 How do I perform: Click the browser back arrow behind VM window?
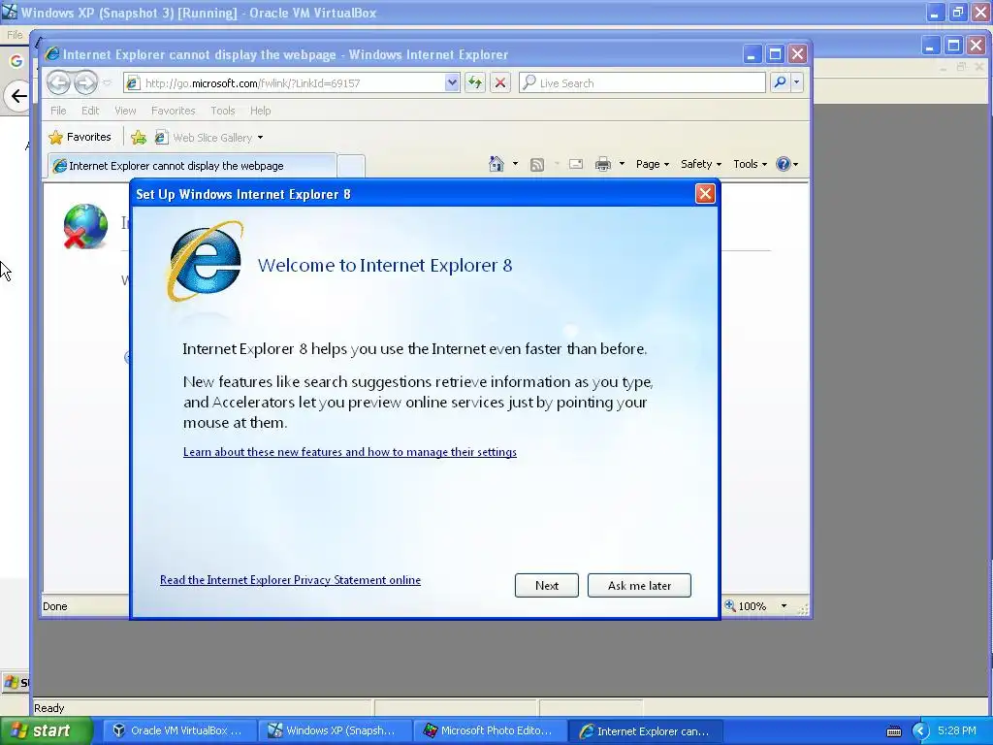click(x=18, y=96)
